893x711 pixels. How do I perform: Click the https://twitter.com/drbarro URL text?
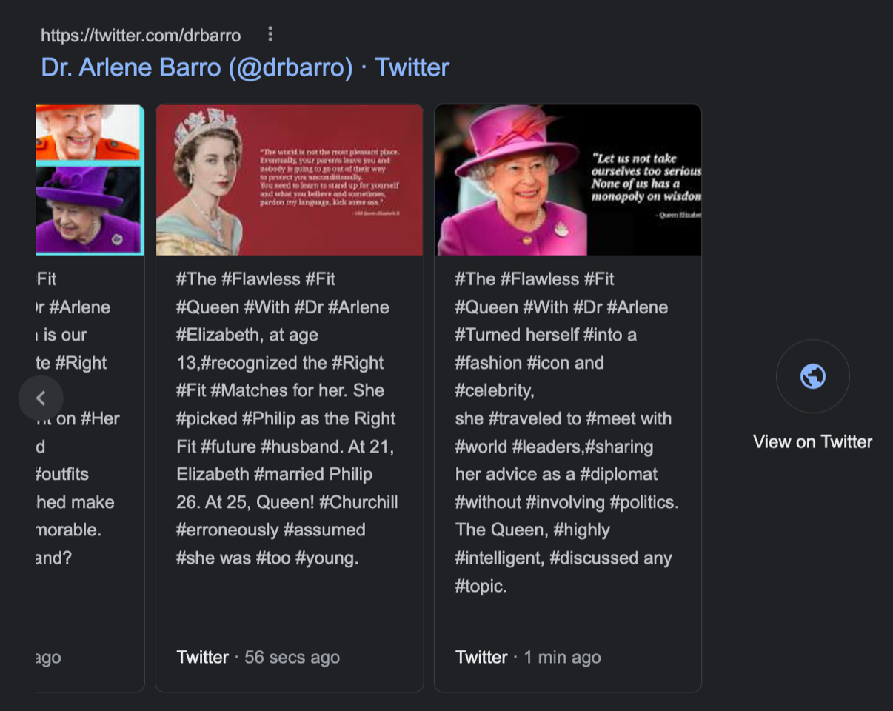141,35
